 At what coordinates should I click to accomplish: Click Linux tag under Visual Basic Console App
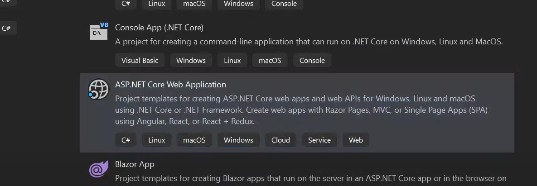232,61
